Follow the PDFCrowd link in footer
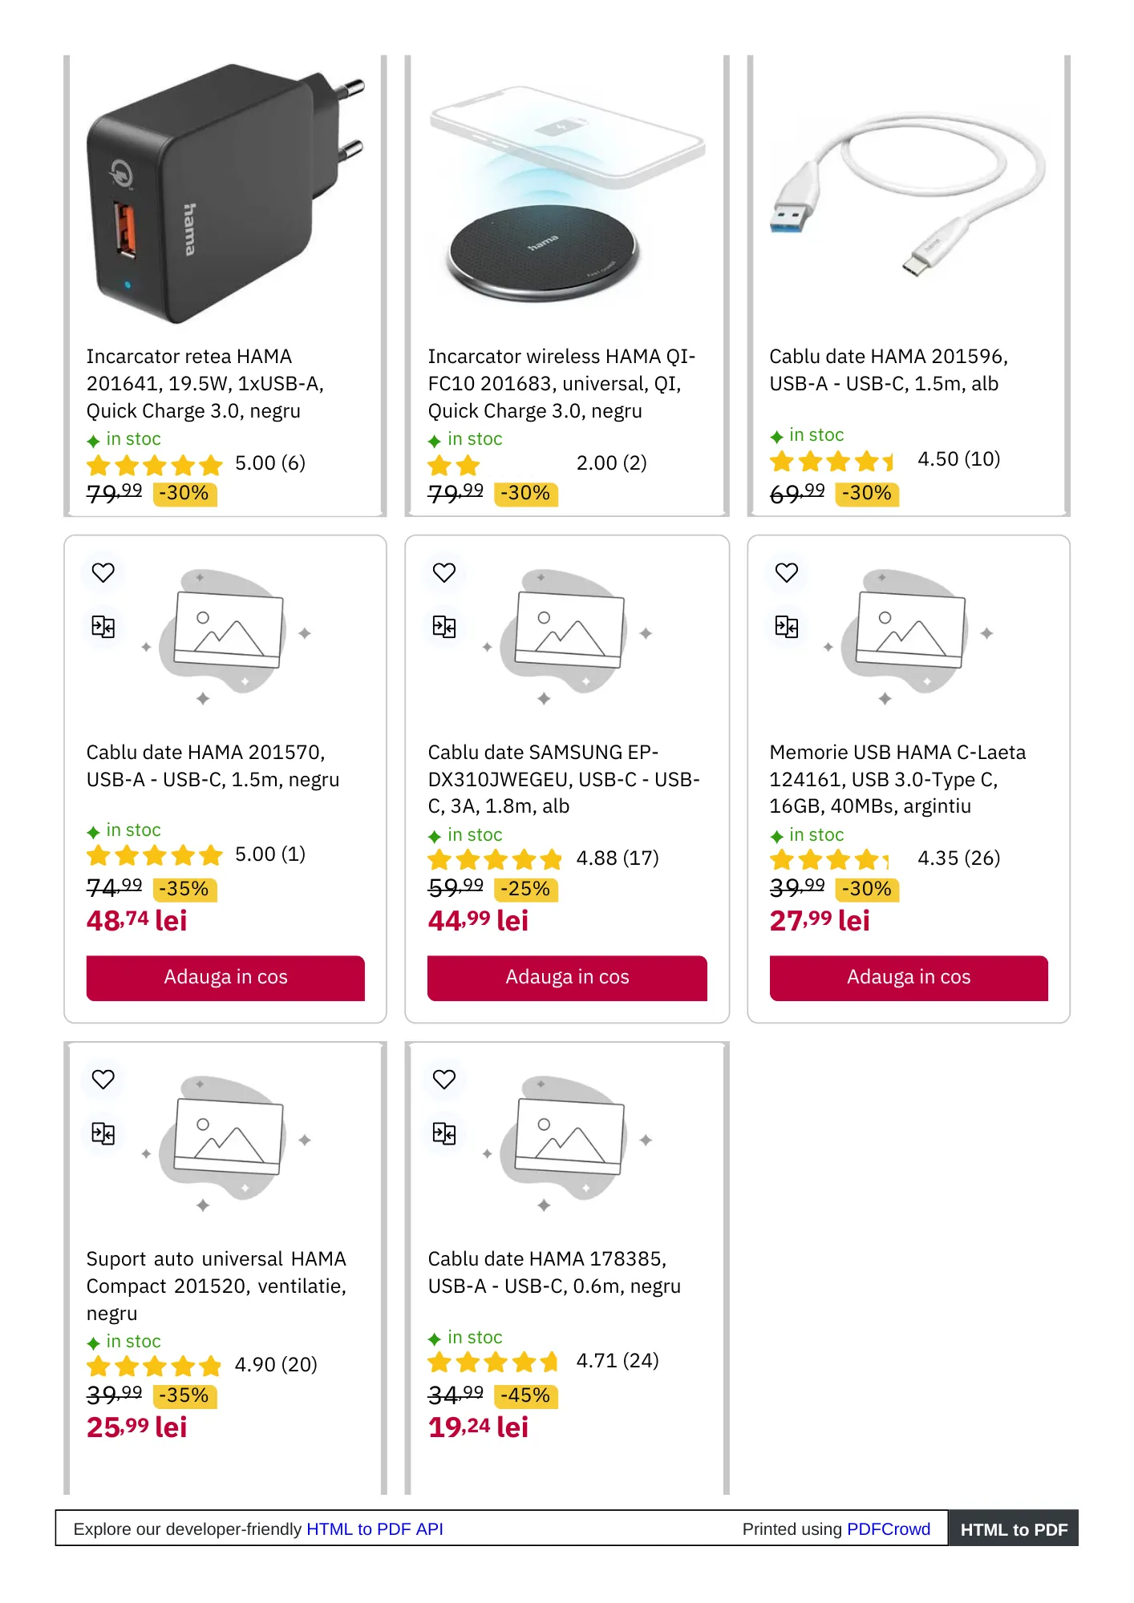The height and width of the screenshot is (1603, 1134). coord(888,1529)
